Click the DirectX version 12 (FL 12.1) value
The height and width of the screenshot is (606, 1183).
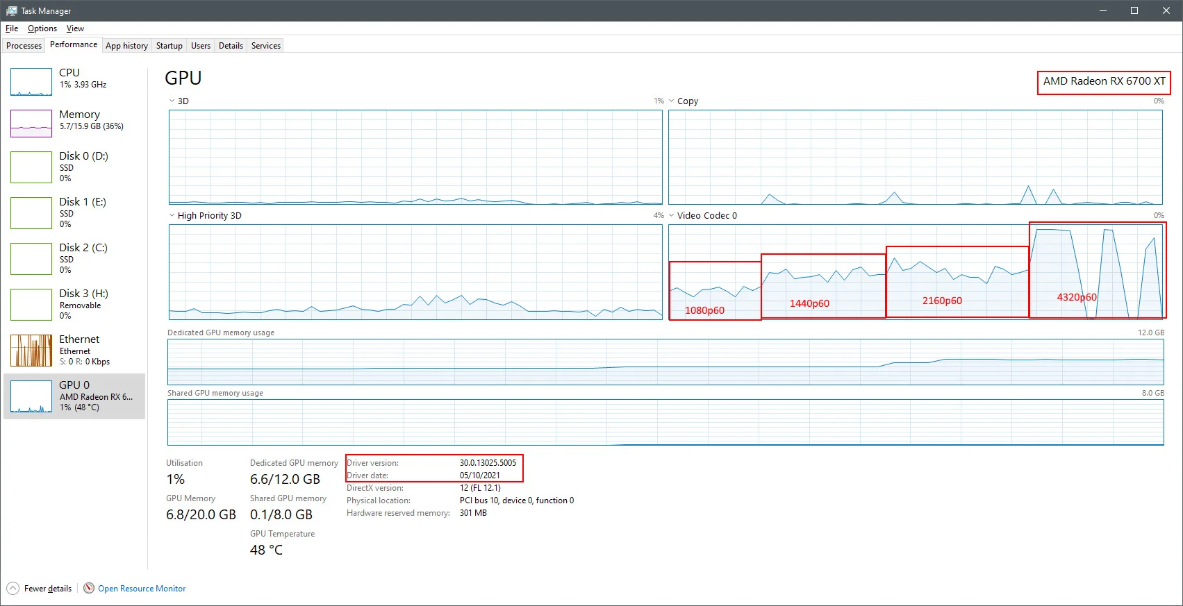click(x=480, y=488)
